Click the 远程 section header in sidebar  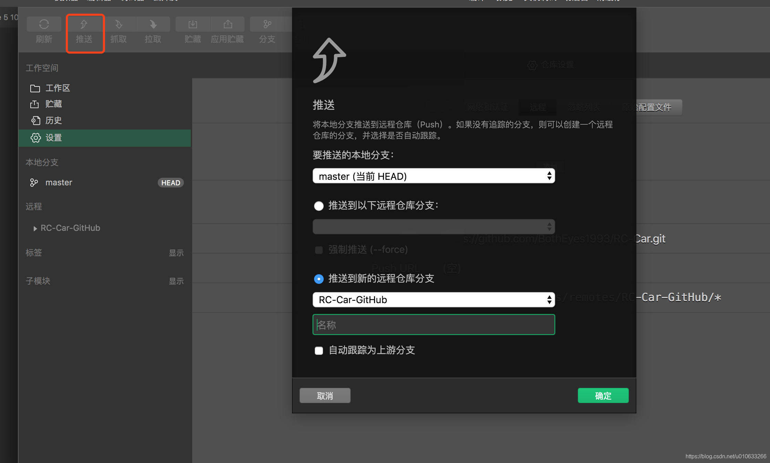(34, 206)
